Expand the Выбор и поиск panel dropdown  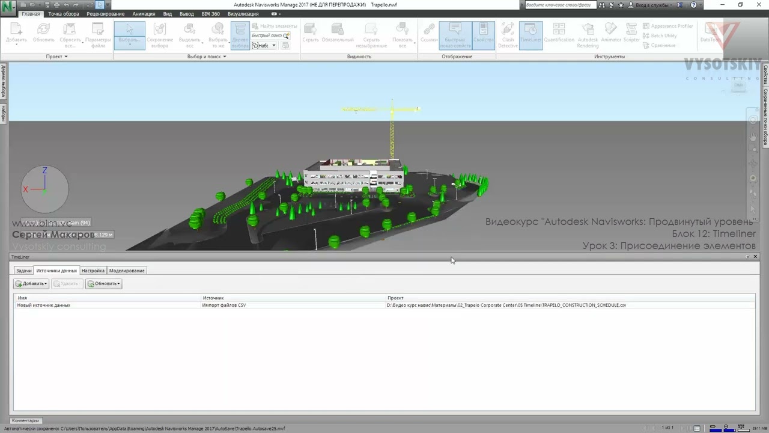[207, 57]
